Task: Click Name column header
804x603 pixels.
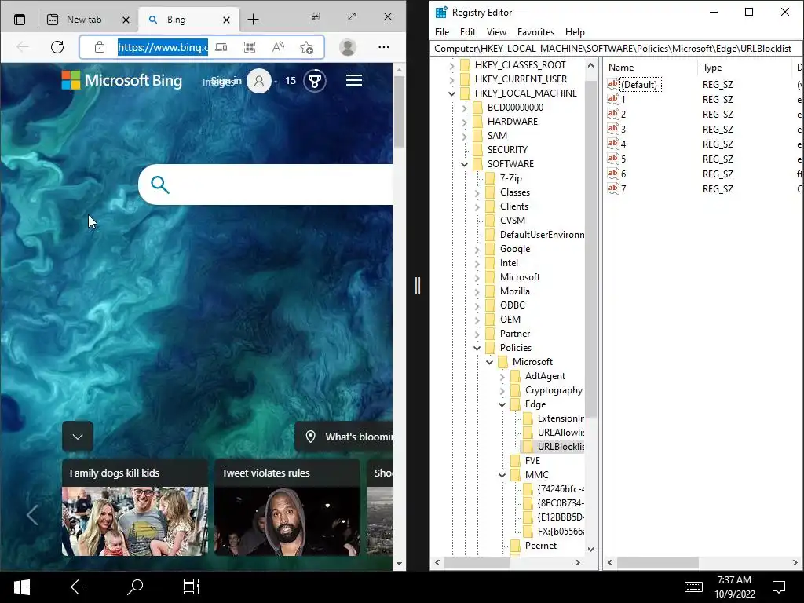Action: point(650,68)
